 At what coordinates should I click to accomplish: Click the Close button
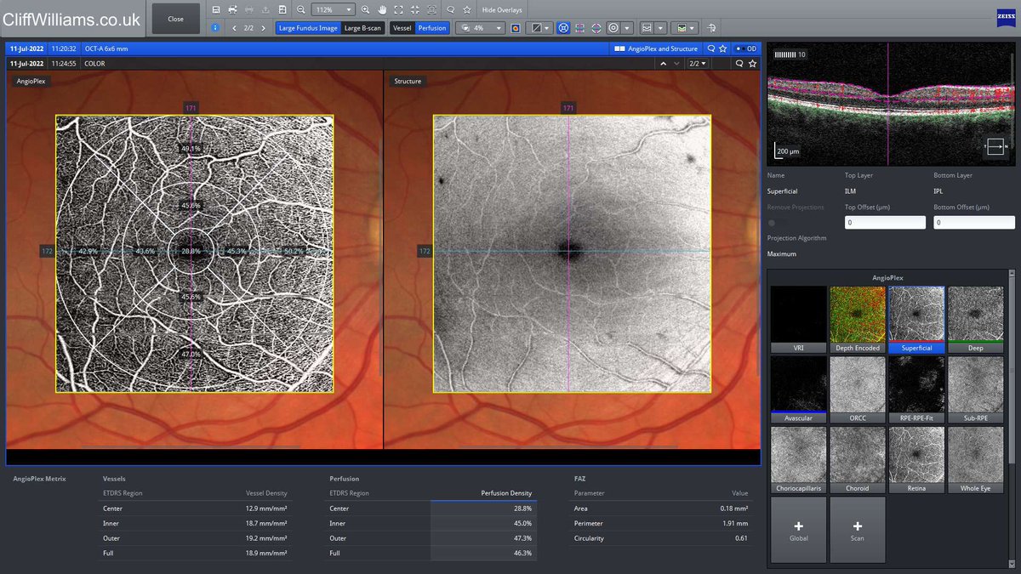176,19
